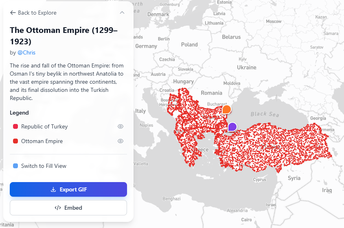Click the Latvia label on map
This screenshot has width=344, height=228.
[219, 13]
